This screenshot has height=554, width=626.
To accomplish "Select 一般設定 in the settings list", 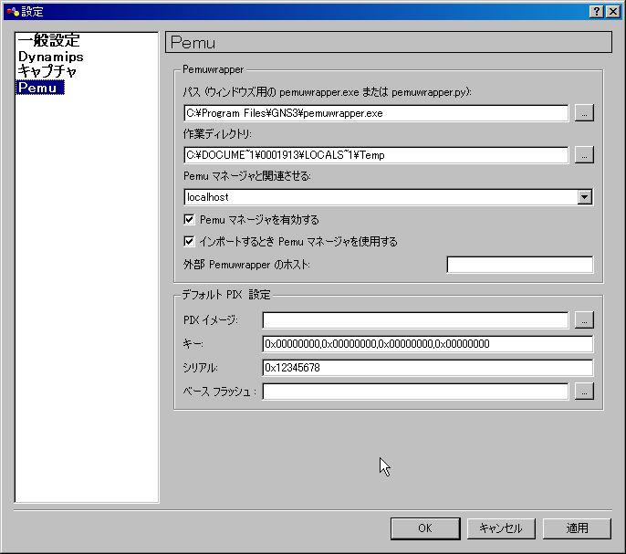I will pos(49,40).
